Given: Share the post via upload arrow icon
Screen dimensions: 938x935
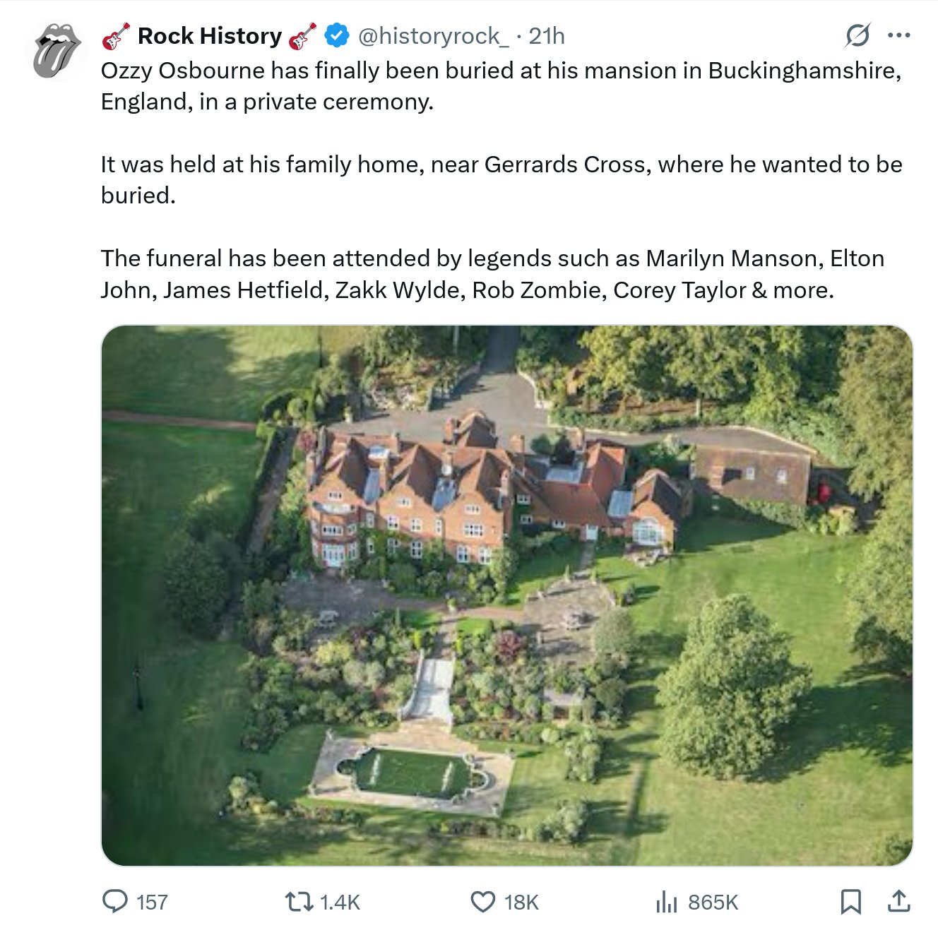Looking at the screenshot, I should [898, 902].
